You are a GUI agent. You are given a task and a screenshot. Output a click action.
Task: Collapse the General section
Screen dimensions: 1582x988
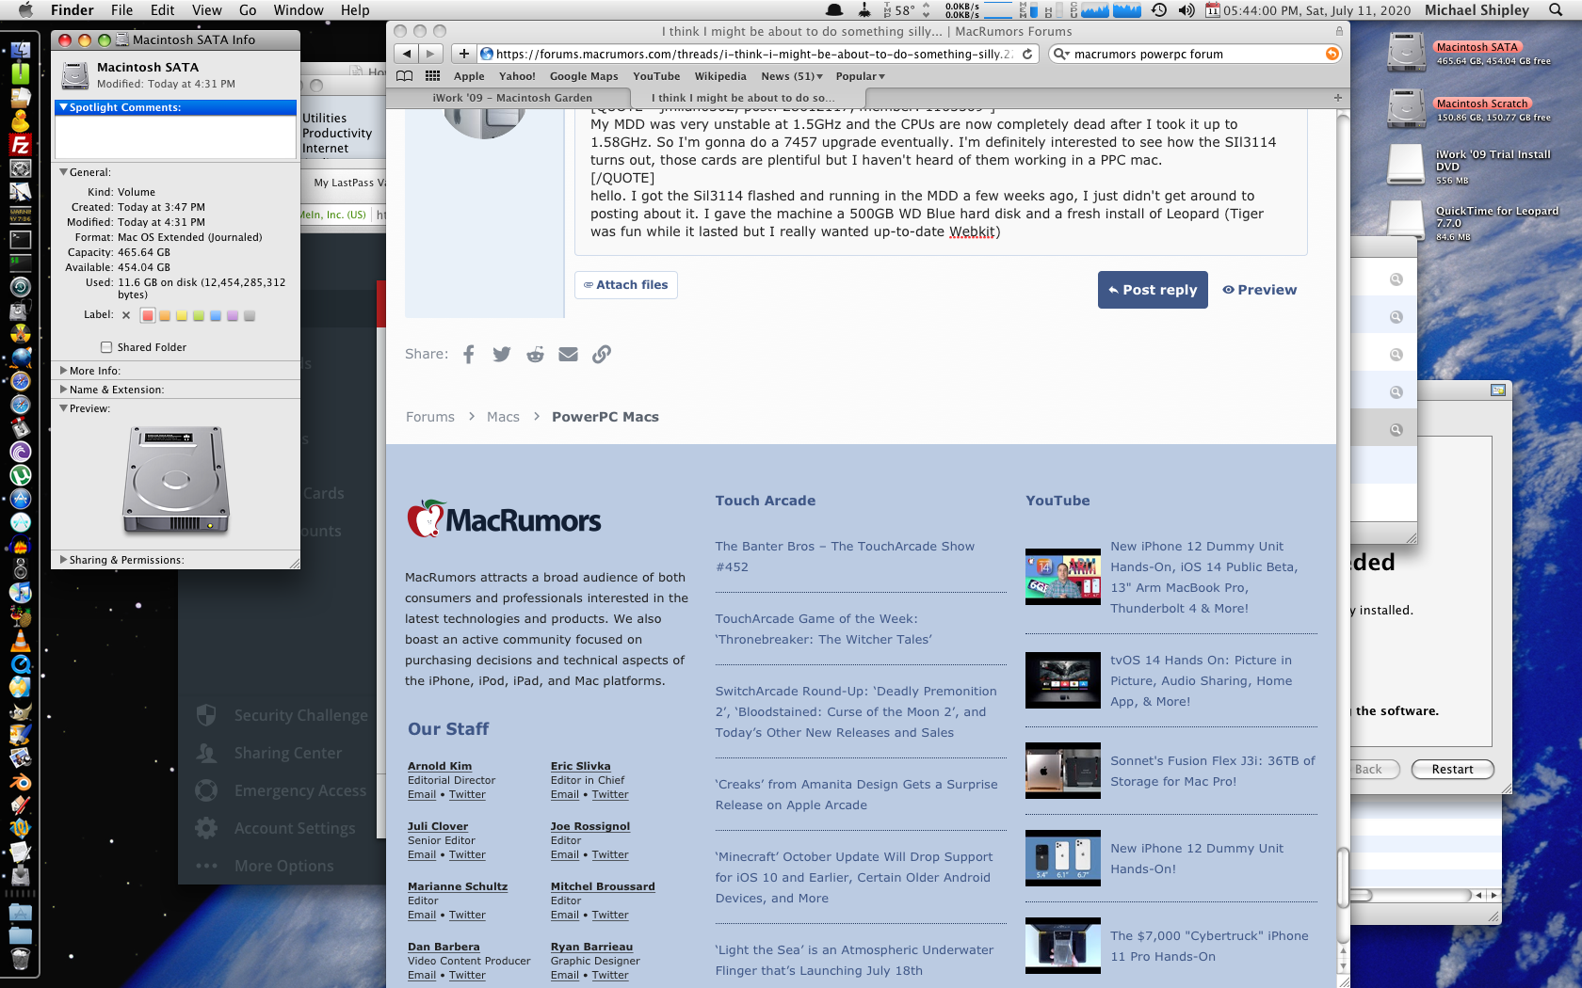pyautogui.click(x=64, y=172)
